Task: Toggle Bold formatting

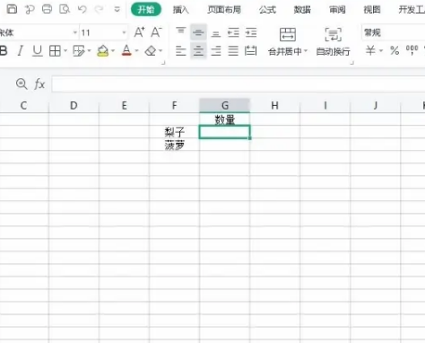Action: 4,51
